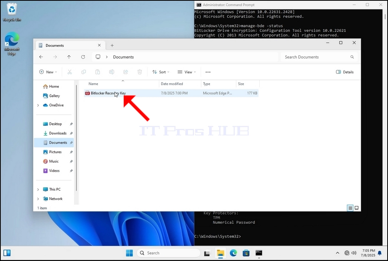Refresh the Documents folder
This screenshot has height=261, width=388.
[x=83, y=57]
